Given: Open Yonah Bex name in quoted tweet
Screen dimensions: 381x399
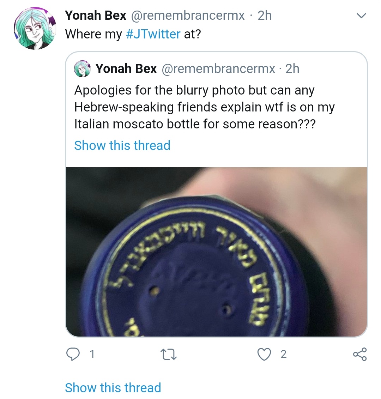Looking at the screenshot, I should pos(126,69).
